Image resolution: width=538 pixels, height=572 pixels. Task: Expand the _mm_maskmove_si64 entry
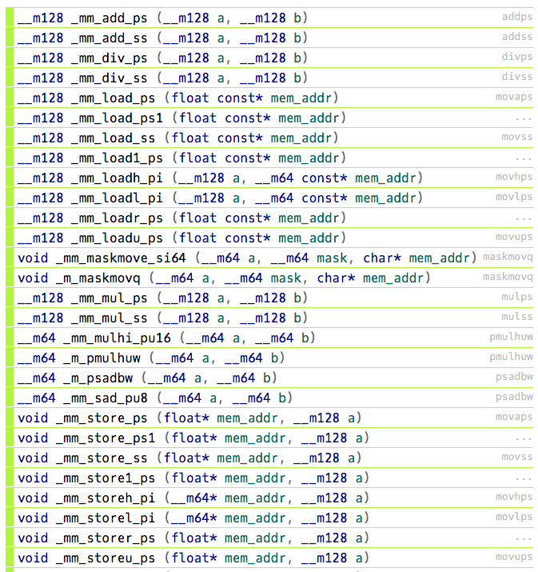pyautogui.click(x=269, y=258)
